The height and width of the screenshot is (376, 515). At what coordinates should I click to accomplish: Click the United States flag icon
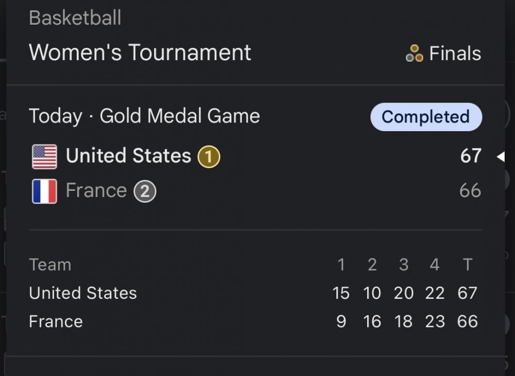pos(45,157)
